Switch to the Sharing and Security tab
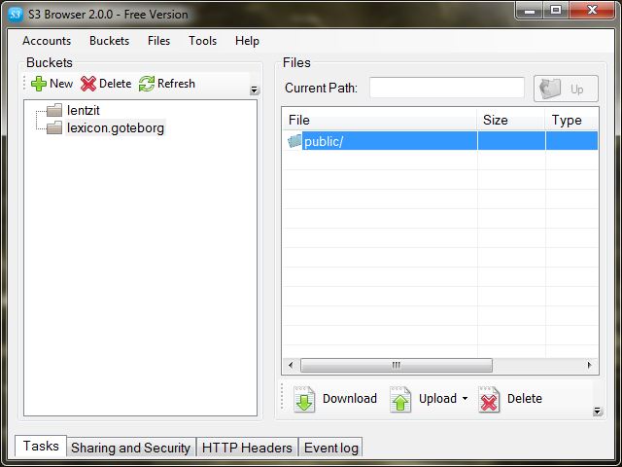Viewport: 622px width, 467px height. (130, 448)
